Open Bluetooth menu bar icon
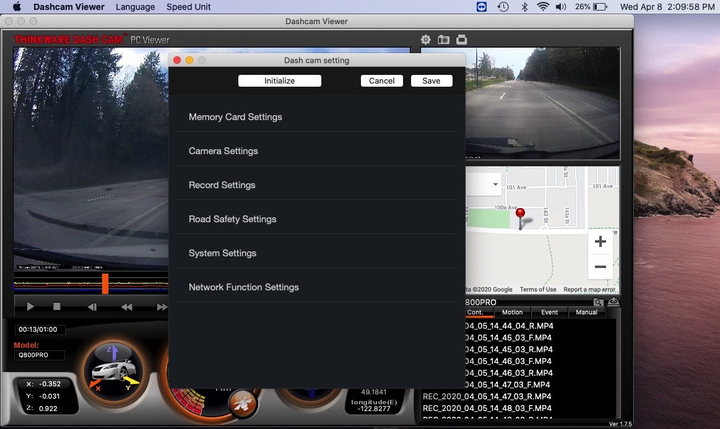 click(524, 7)
